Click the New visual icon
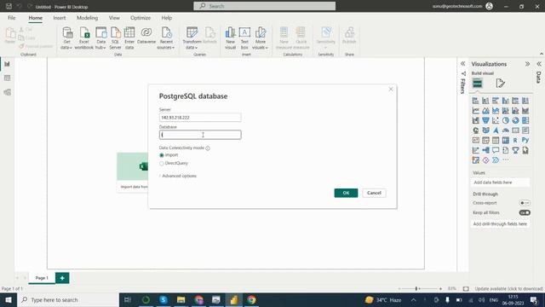545x307 pixels. (230, 38)
